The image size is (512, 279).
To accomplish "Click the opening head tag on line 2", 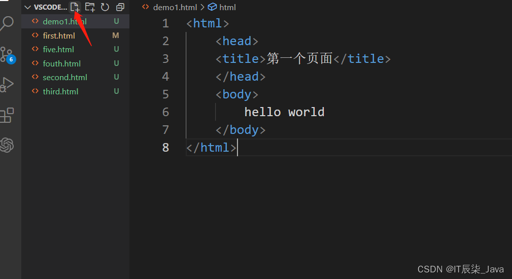I will [237, 41].
